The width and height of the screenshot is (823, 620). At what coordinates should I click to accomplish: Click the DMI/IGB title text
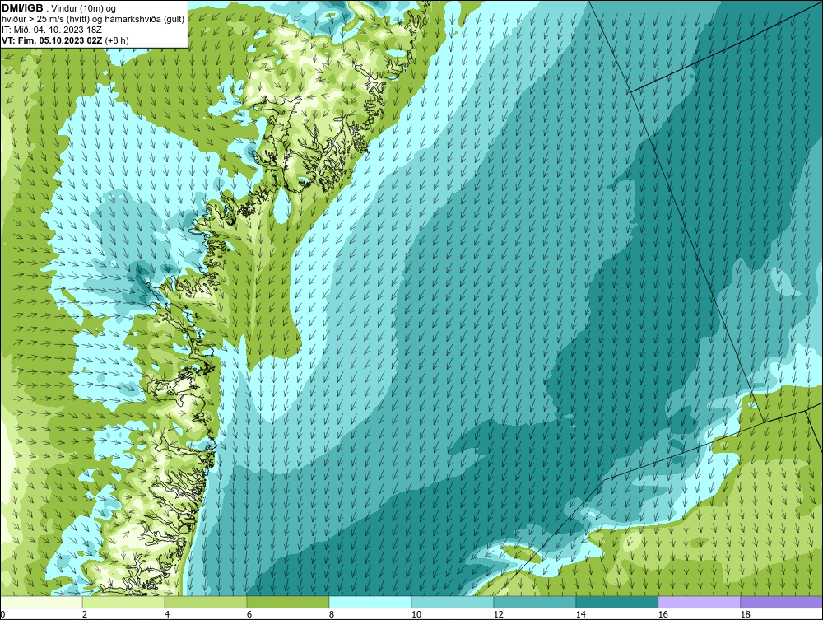22,8
